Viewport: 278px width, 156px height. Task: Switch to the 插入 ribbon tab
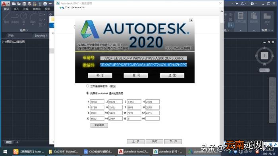click(16, 9)
